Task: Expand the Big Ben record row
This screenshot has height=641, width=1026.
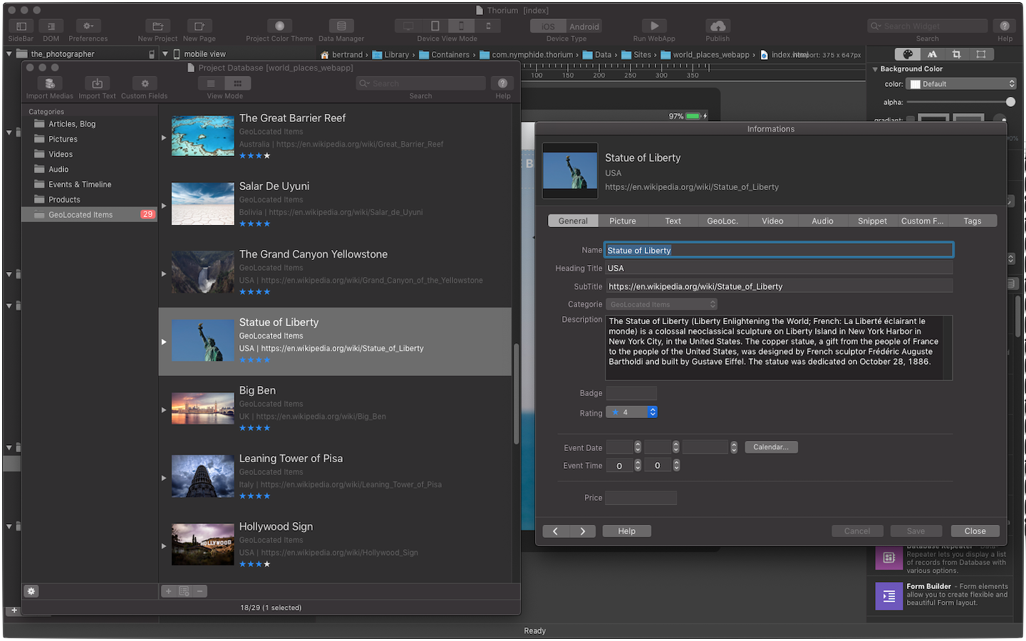Action: pos(164,410)
